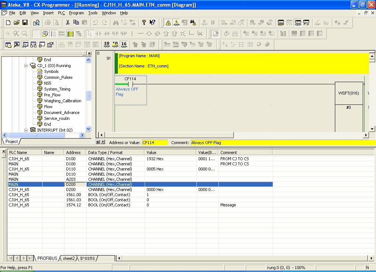
Task: Open the properties sheet icon
Action: pyautogui.click(x=50, y=44)
